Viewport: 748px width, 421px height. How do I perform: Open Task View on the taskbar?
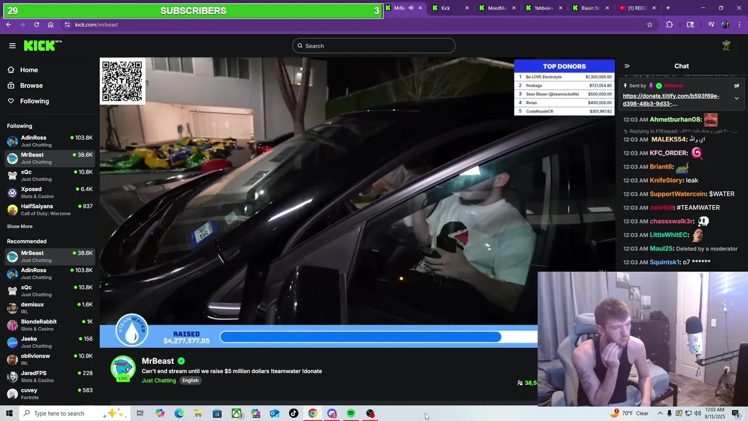click(140, 413)
